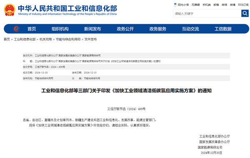Click the 发文机关 row in metadata table
This screenshot has width=250, height=158.
(126, 56)
